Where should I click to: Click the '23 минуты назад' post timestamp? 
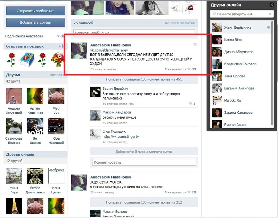click(103, 69)
